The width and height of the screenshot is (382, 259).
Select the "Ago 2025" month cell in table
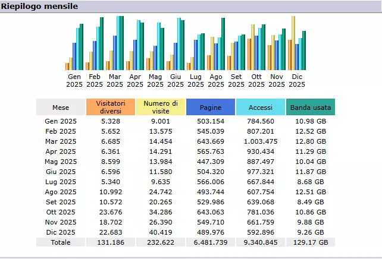pyautogui.click(x=61, y=192)
